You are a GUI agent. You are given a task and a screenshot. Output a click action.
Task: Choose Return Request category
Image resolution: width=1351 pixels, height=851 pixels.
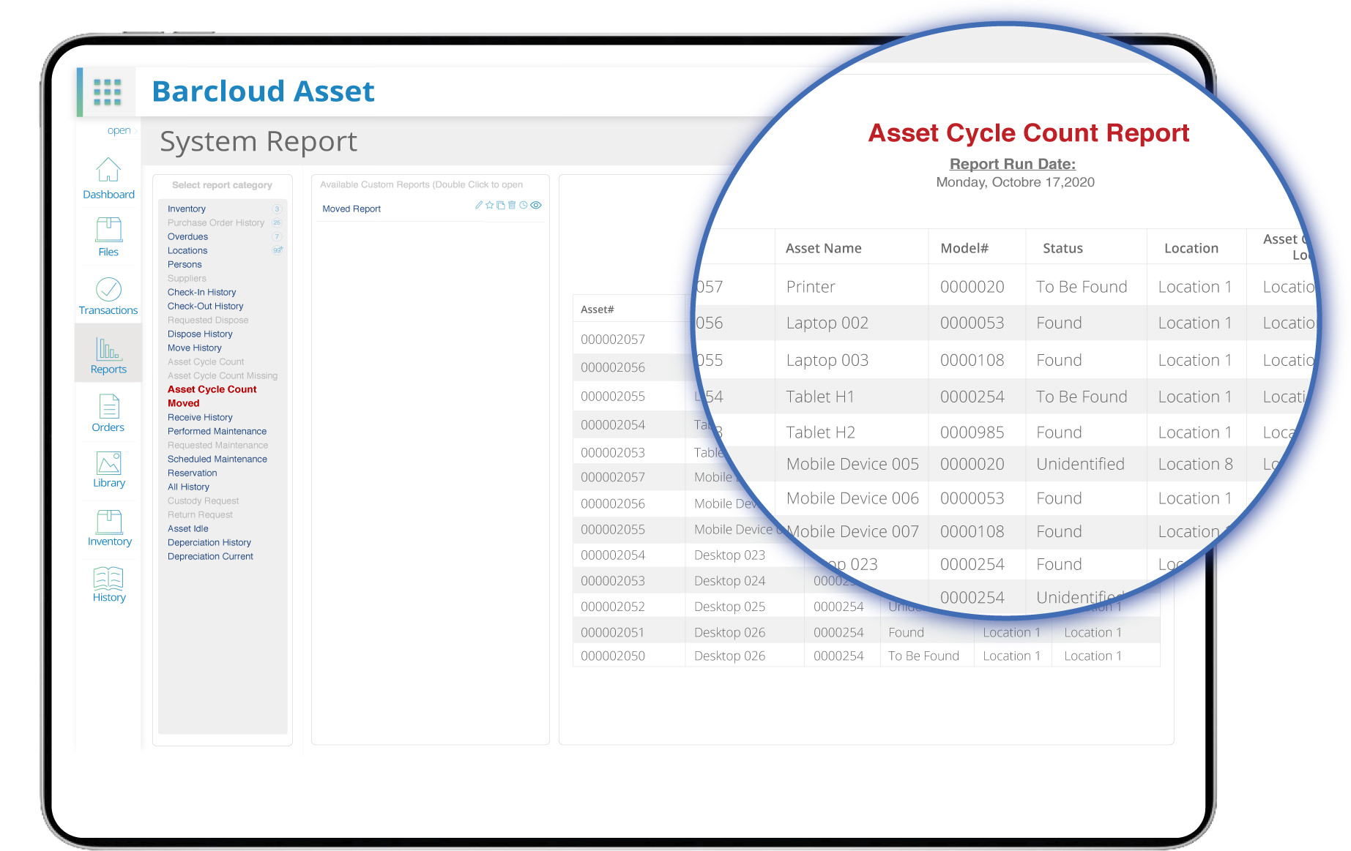pyautogui.click(x=200, y=515)
